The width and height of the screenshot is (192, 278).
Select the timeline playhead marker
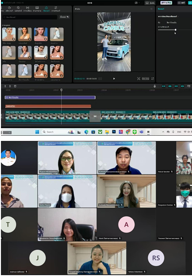[62, 90]
